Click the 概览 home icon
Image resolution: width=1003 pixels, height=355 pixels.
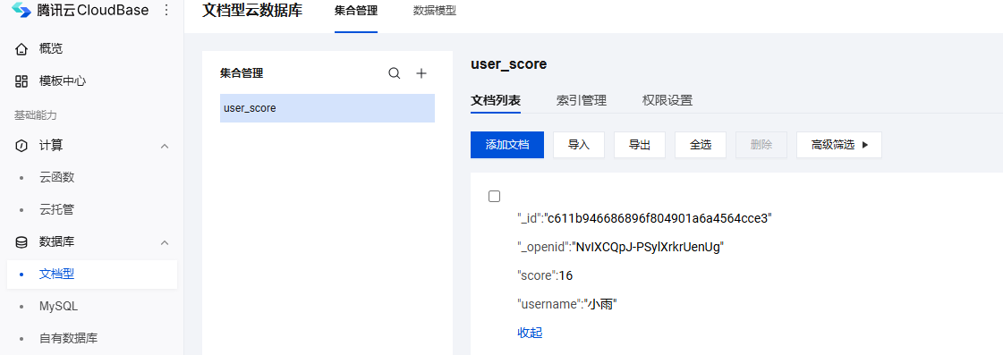point(21,48)
